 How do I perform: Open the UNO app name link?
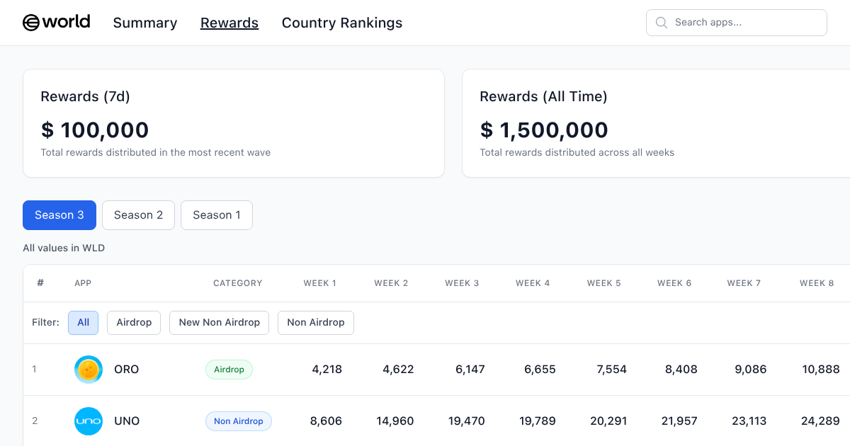click(x=127, y=421)
